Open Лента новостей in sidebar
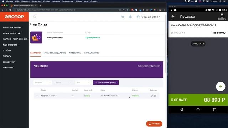 coord(12,33)
